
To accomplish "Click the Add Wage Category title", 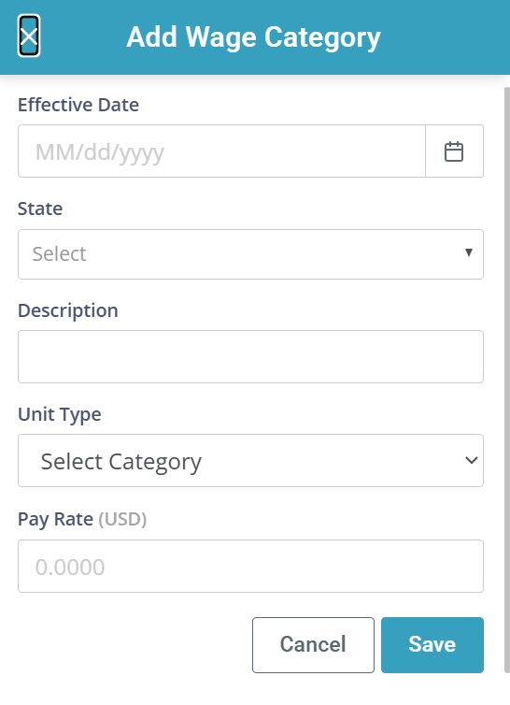I will pos(253,36).
